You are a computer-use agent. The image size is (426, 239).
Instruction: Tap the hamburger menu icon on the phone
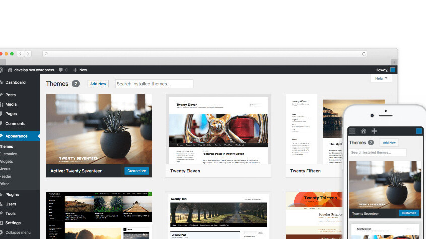pos(352,131)
